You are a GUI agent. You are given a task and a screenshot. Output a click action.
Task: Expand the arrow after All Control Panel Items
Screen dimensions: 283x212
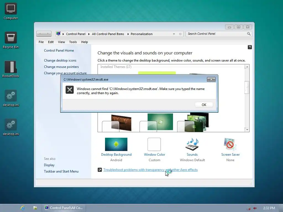[128, 34]
